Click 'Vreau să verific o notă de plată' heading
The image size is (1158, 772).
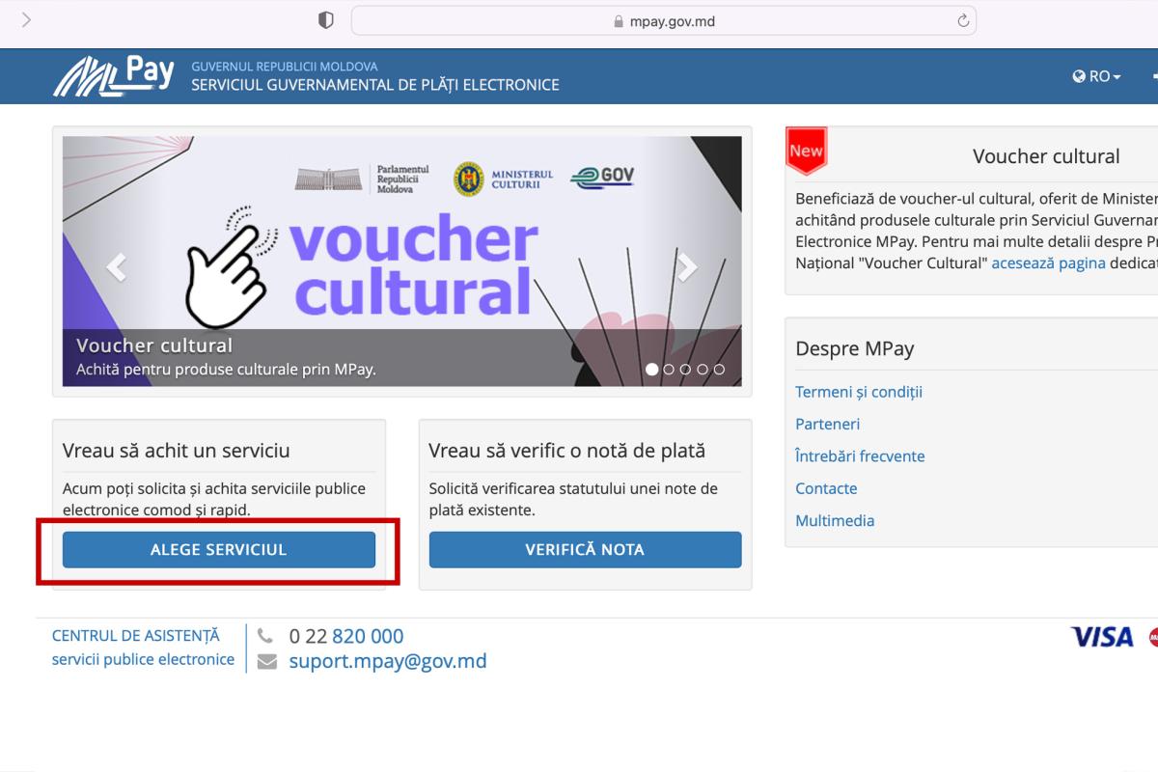point(567,451)
